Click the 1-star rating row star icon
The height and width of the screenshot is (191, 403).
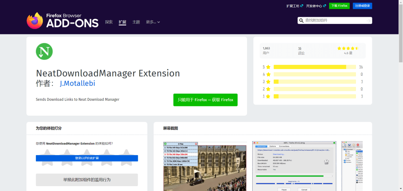268,96
